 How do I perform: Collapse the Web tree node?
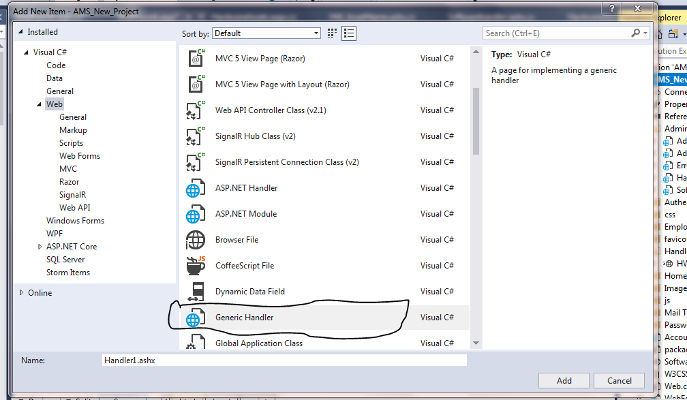pyautogui.click(x=39, y=104)
